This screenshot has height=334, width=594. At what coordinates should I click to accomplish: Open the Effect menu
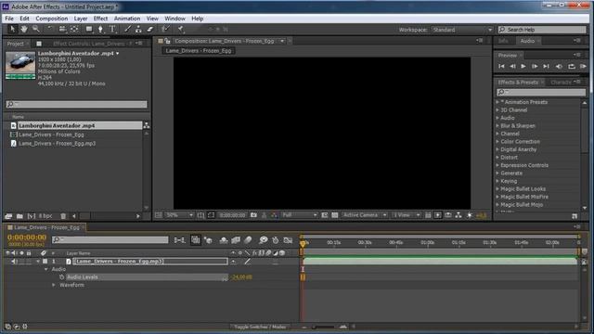click(x=100, y=19)
